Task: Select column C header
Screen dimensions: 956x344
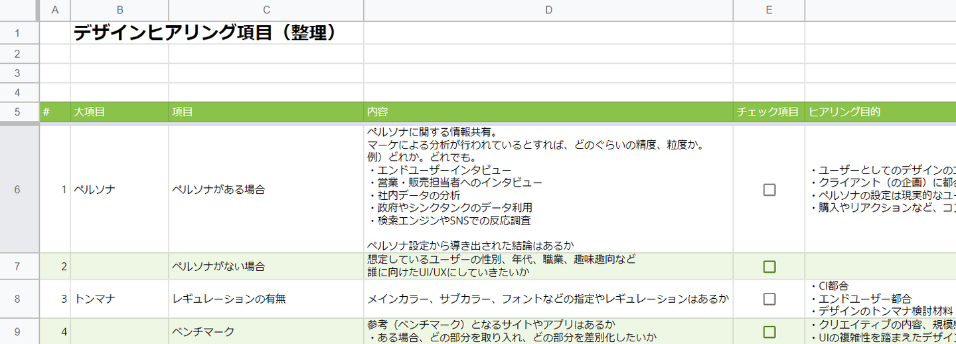Action: (x=266, y=10)
